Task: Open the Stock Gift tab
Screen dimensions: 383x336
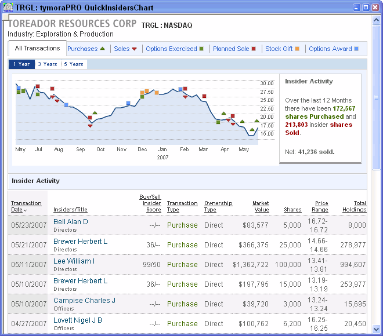Action: [x=279, y=49]
